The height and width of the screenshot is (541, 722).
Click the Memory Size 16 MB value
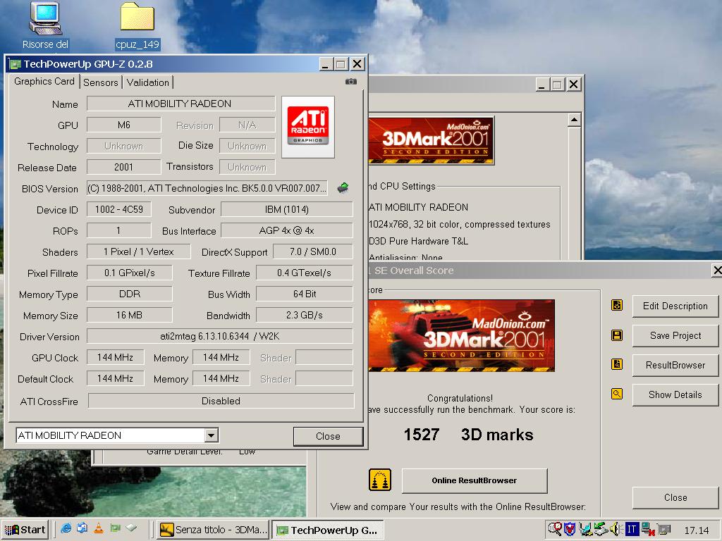click(x=130, y=315)
